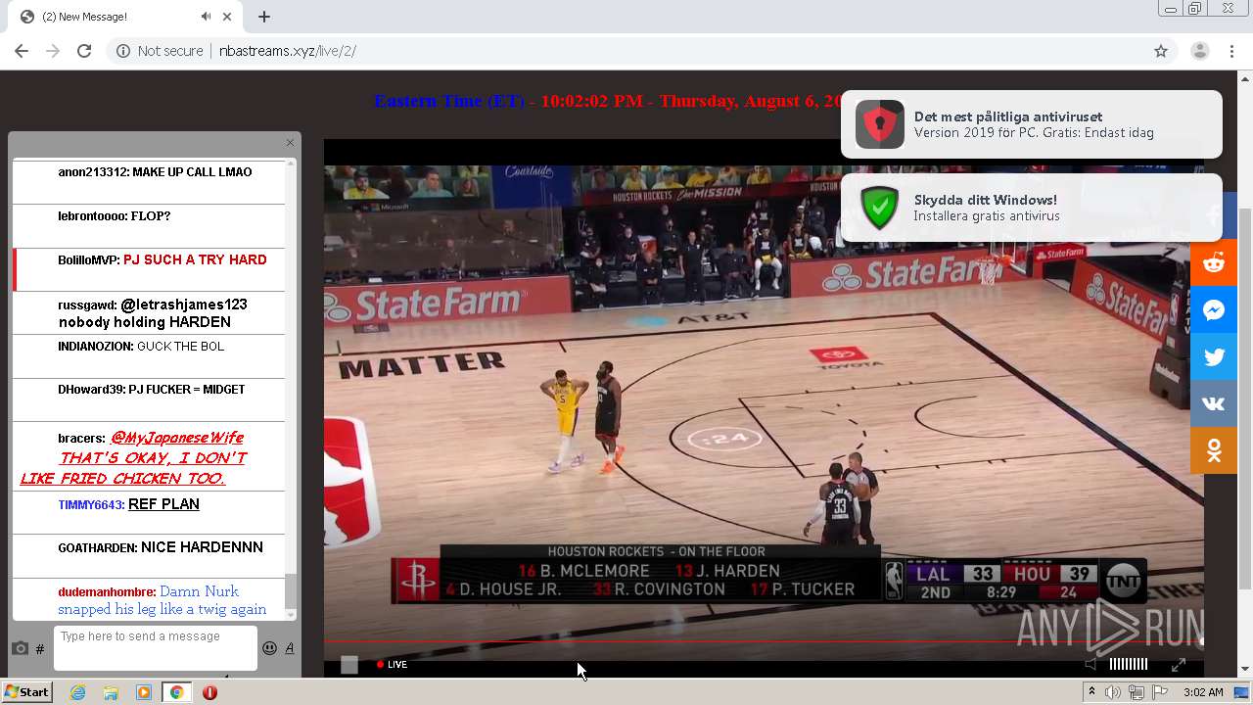Click the hashtag icon in chat
Viewport: 1253px width, 705px height.
pos(40,649)
